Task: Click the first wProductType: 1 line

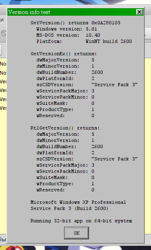Action: (65, 110)
